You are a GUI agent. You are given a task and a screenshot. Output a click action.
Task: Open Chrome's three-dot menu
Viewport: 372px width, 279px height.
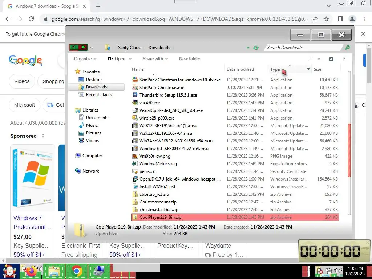364,19
